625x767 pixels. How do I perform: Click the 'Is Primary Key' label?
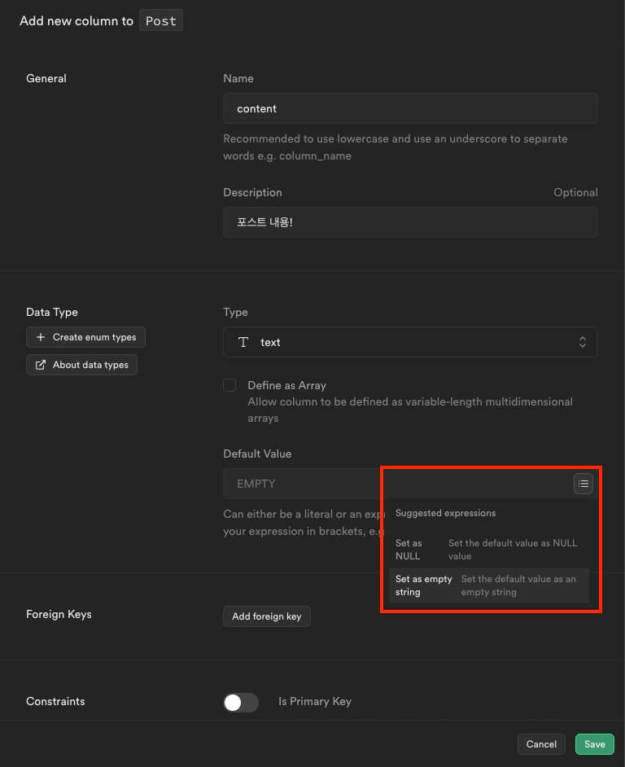(x=314, y=701)
